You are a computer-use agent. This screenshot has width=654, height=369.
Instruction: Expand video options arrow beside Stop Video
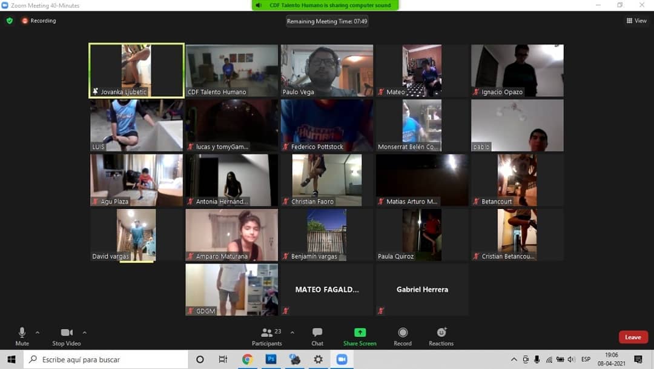pyautogui.click(x=85, y=333)
